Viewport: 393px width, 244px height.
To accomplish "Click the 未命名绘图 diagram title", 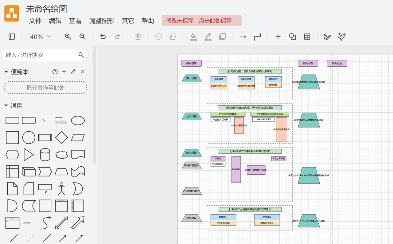I will (x=46, y=9).
